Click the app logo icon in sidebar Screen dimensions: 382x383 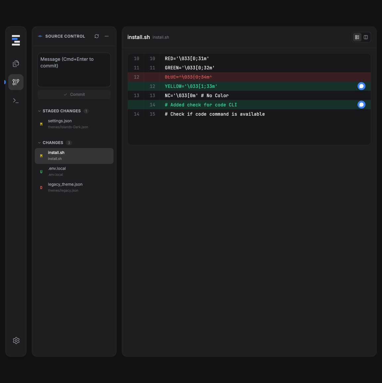tap(16, 40)
